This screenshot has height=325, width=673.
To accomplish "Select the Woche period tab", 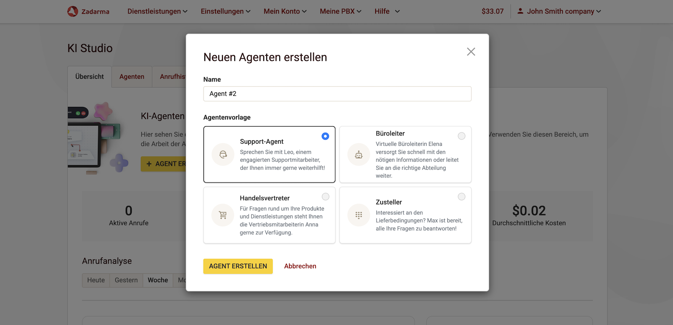I will click(158, 280).
